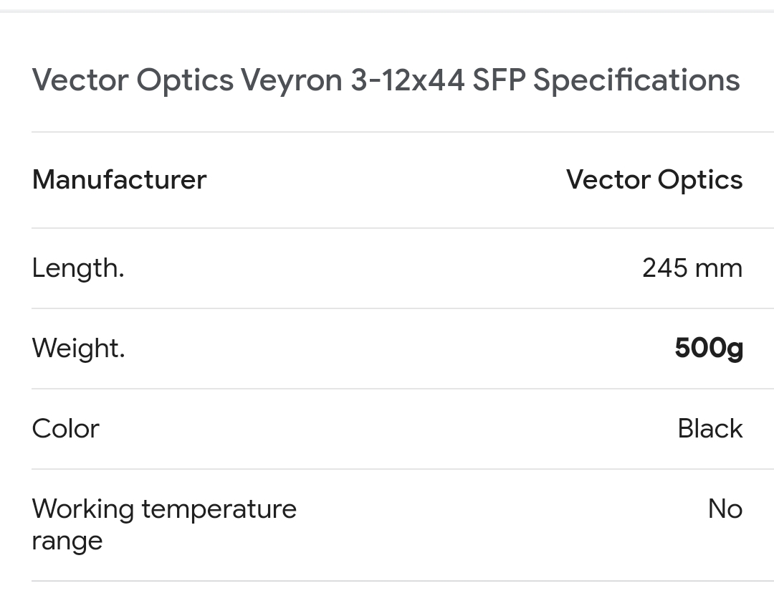Click the word Specifications in the heading

coord(636,80)
